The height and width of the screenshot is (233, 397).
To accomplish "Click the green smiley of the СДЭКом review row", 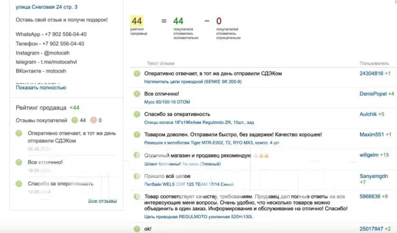I will pyautogui.click(x=137, y=74).
